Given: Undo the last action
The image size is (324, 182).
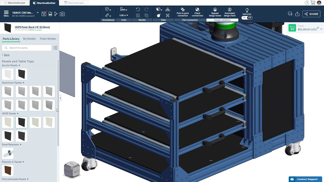Looking at the screenshot, I should [138, 9].
